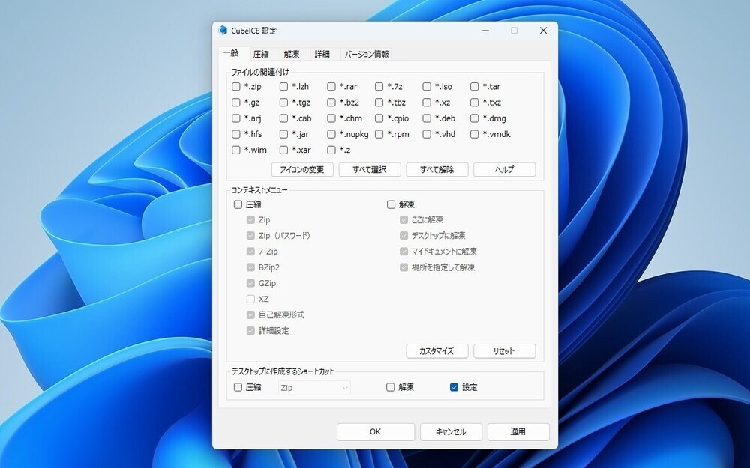Viewport: 750px width, 468px height.
Task: Enable 圧縮 desktop shortcut checkbox
Action: click(x=238, y=387)
